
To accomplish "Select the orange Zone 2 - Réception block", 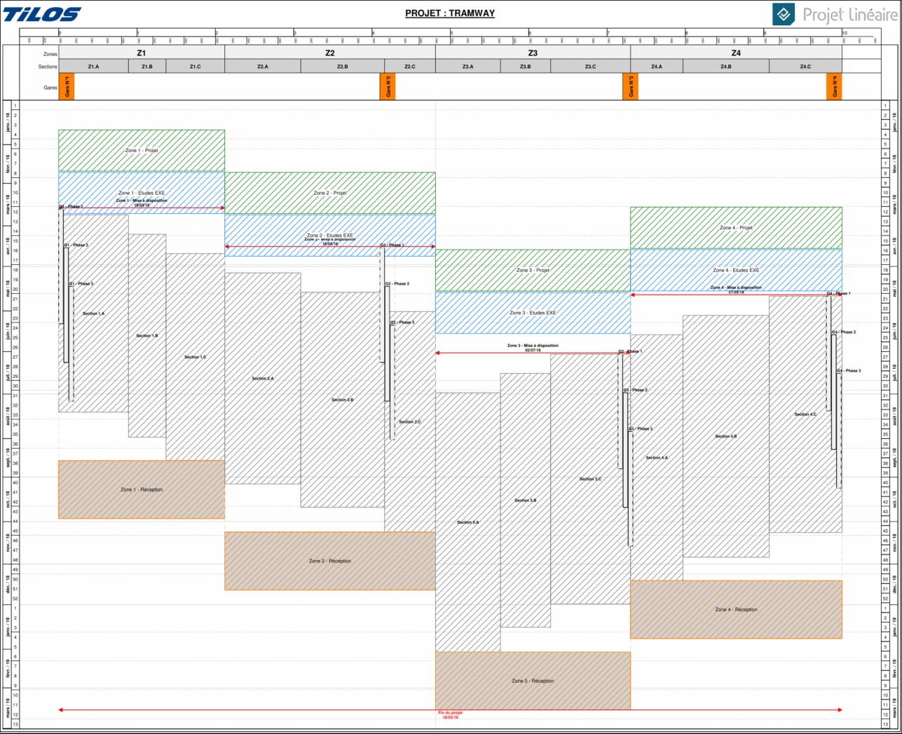I will coord(330,561).
